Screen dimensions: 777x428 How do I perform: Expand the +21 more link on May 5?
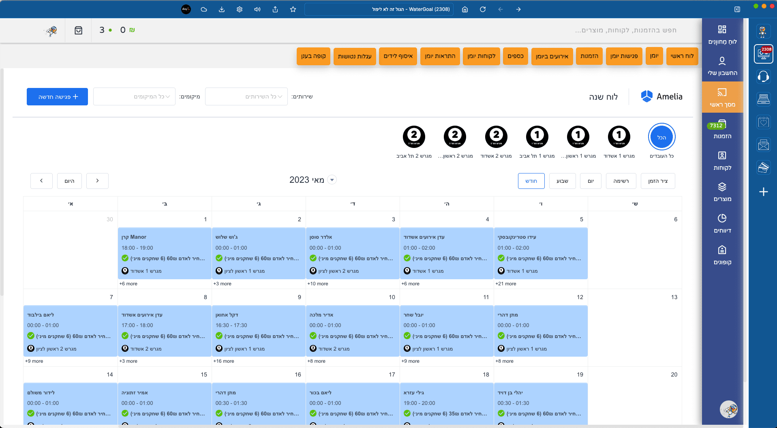(x=505, y=284)
